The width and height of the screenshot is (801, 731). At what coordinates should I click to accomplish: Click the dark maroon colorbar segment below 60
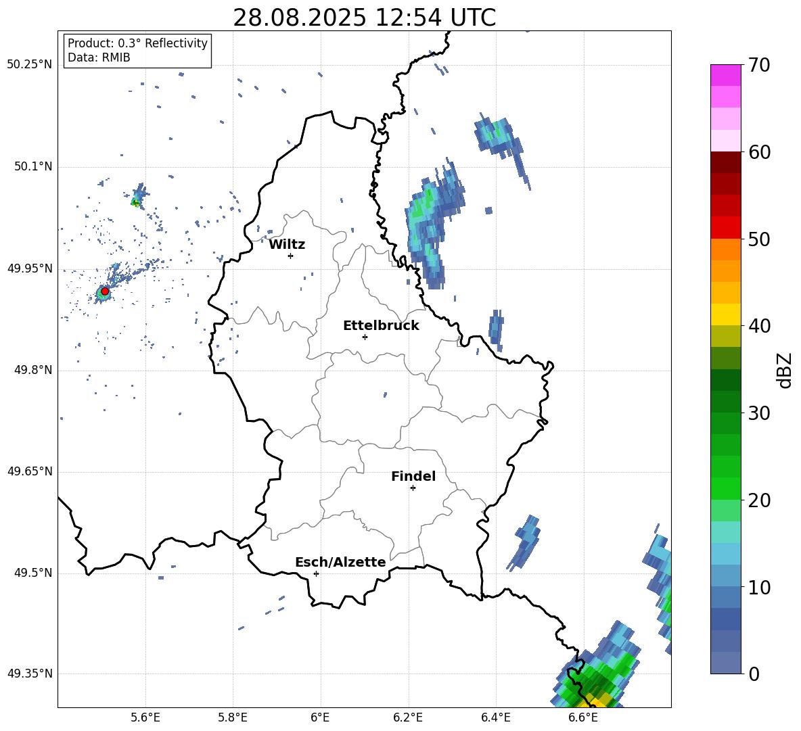point(725,162)
